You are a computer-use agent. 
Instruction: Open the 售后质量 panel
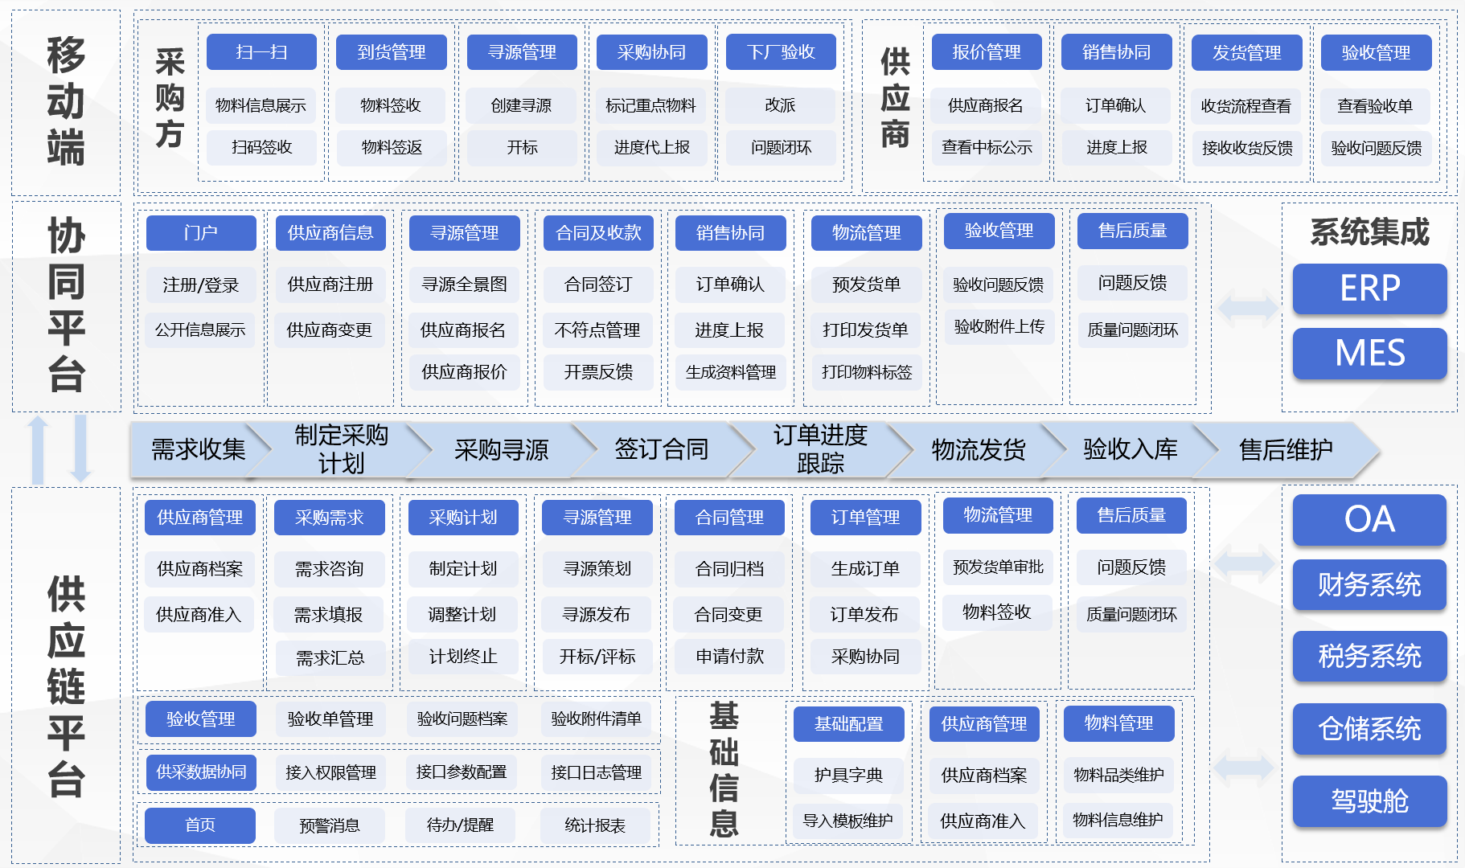pos(1132,231)
